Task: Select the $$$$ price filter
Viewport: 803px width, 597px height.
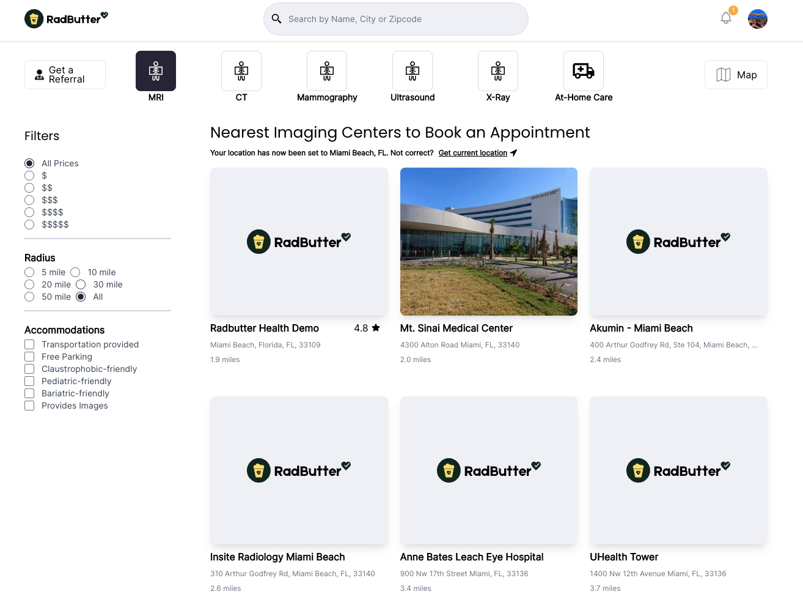Action: [x=29, y=212]
